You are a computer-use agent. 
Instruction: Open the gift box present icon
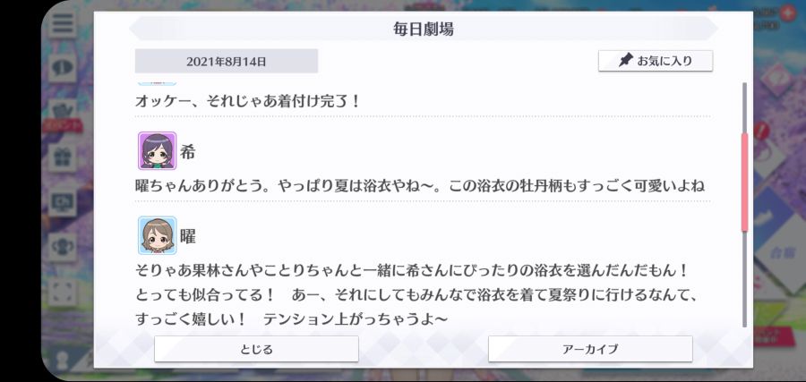tap(63, 157)
